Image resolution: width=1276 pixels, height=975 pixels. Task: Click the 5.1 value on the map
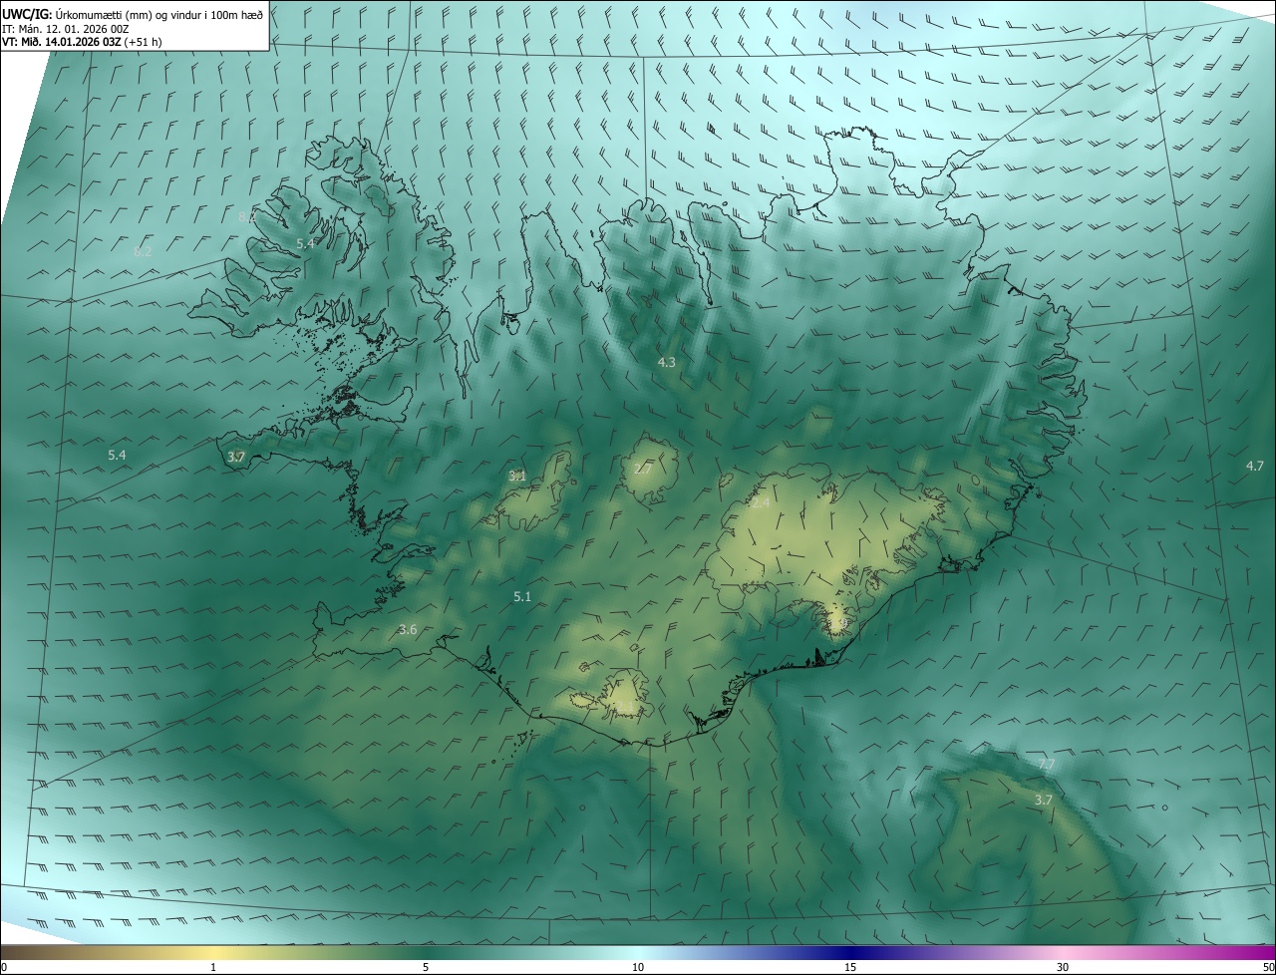point(522,597)
